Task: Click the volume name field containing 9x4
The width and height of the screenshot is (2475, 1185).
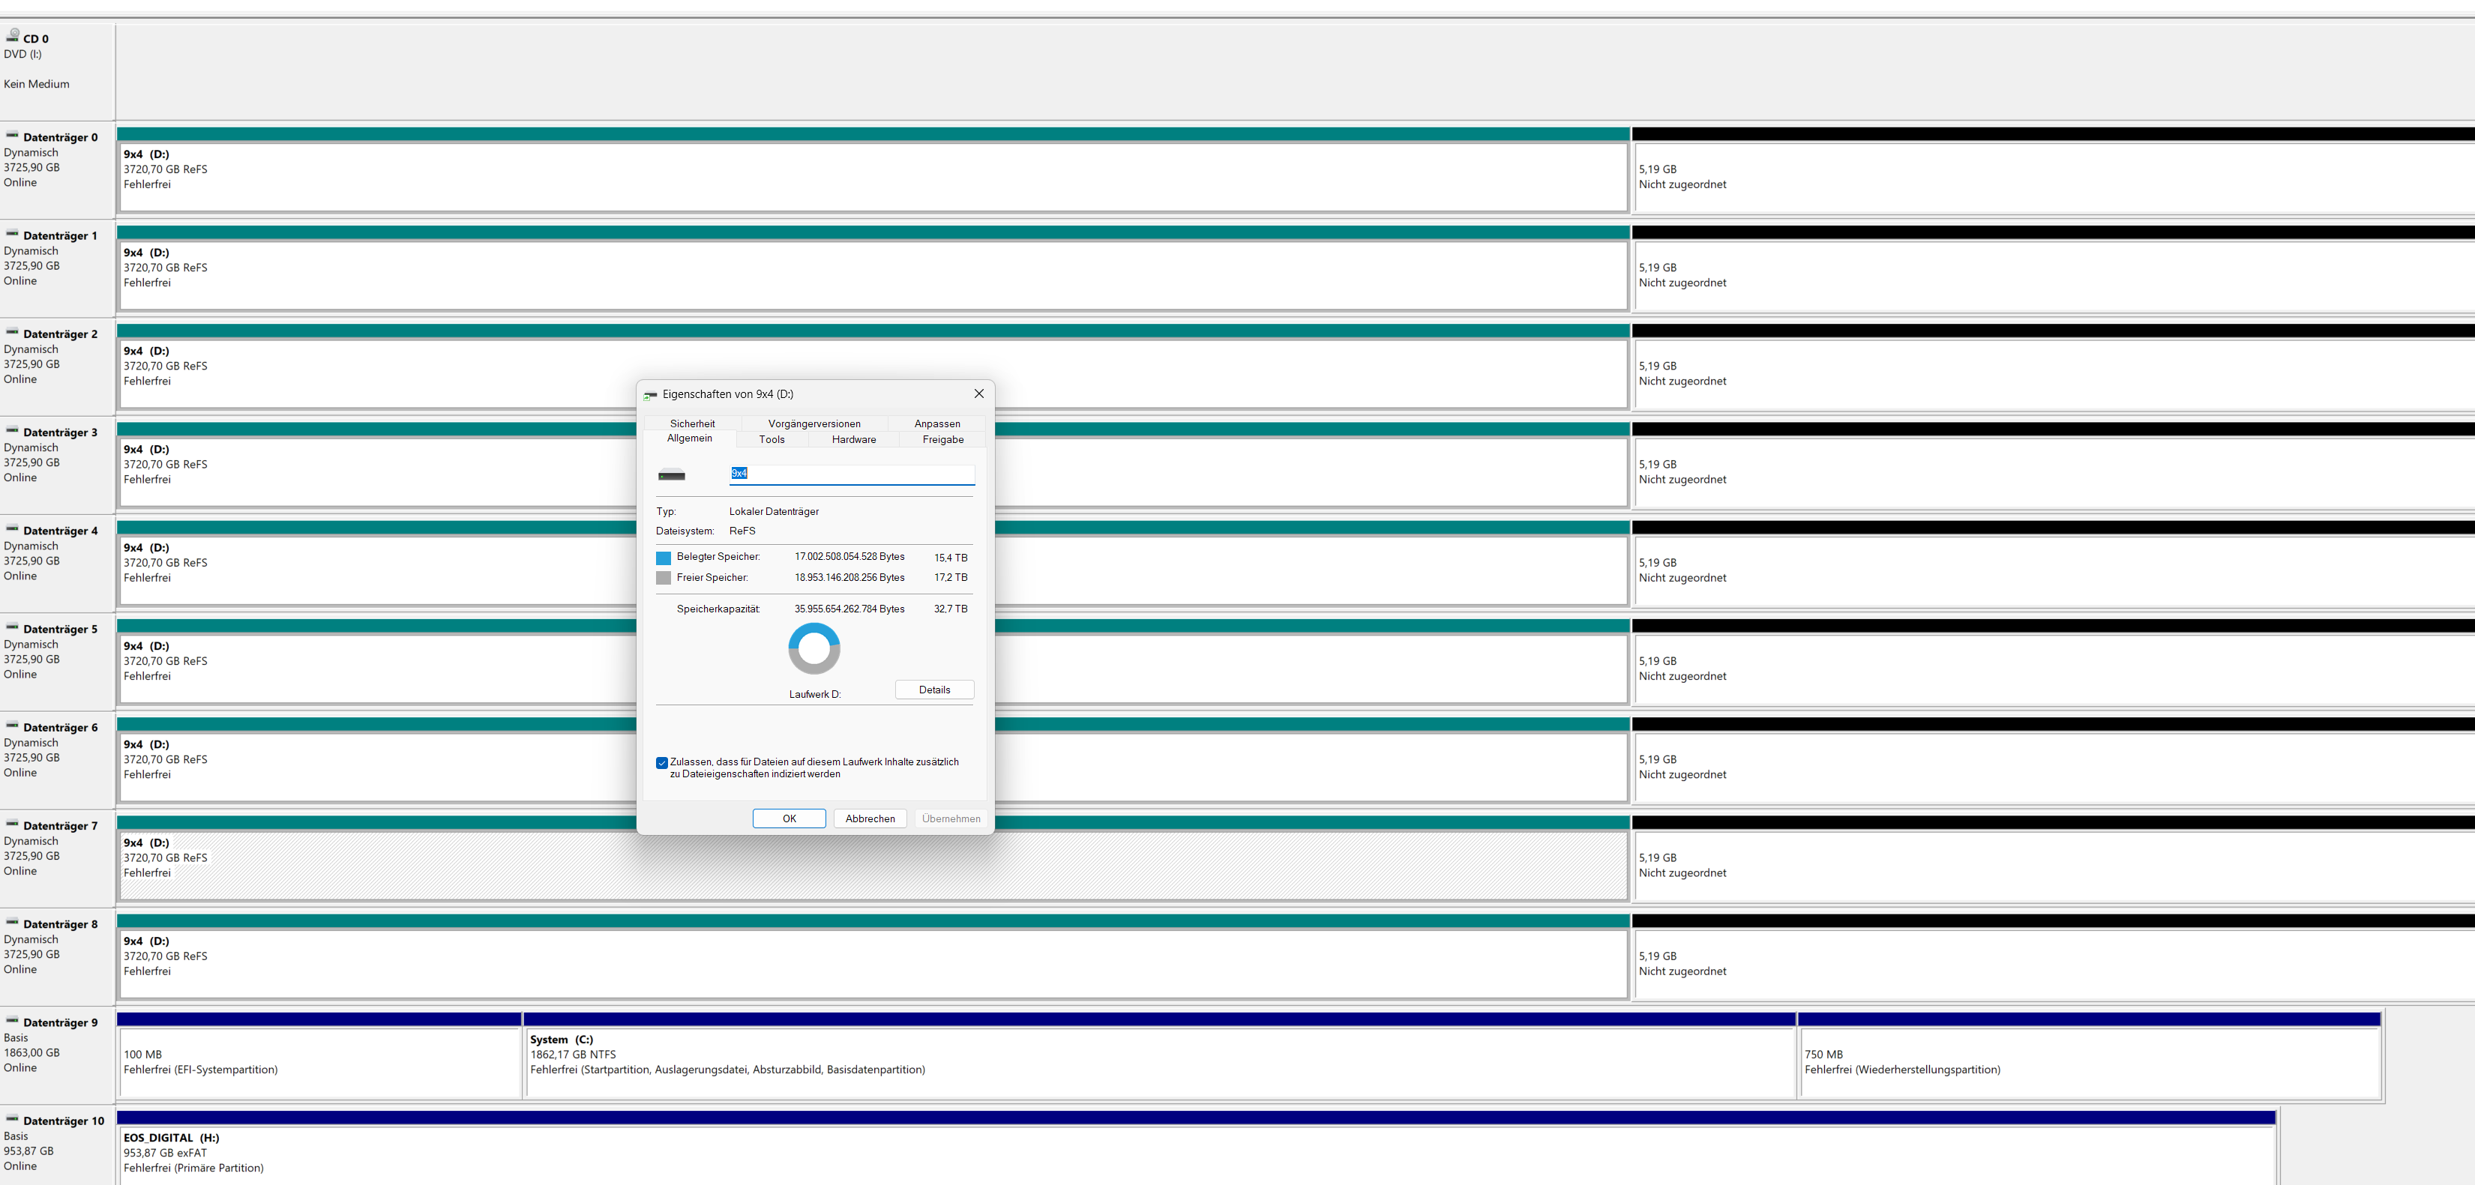Action: [x=851, y=474]
